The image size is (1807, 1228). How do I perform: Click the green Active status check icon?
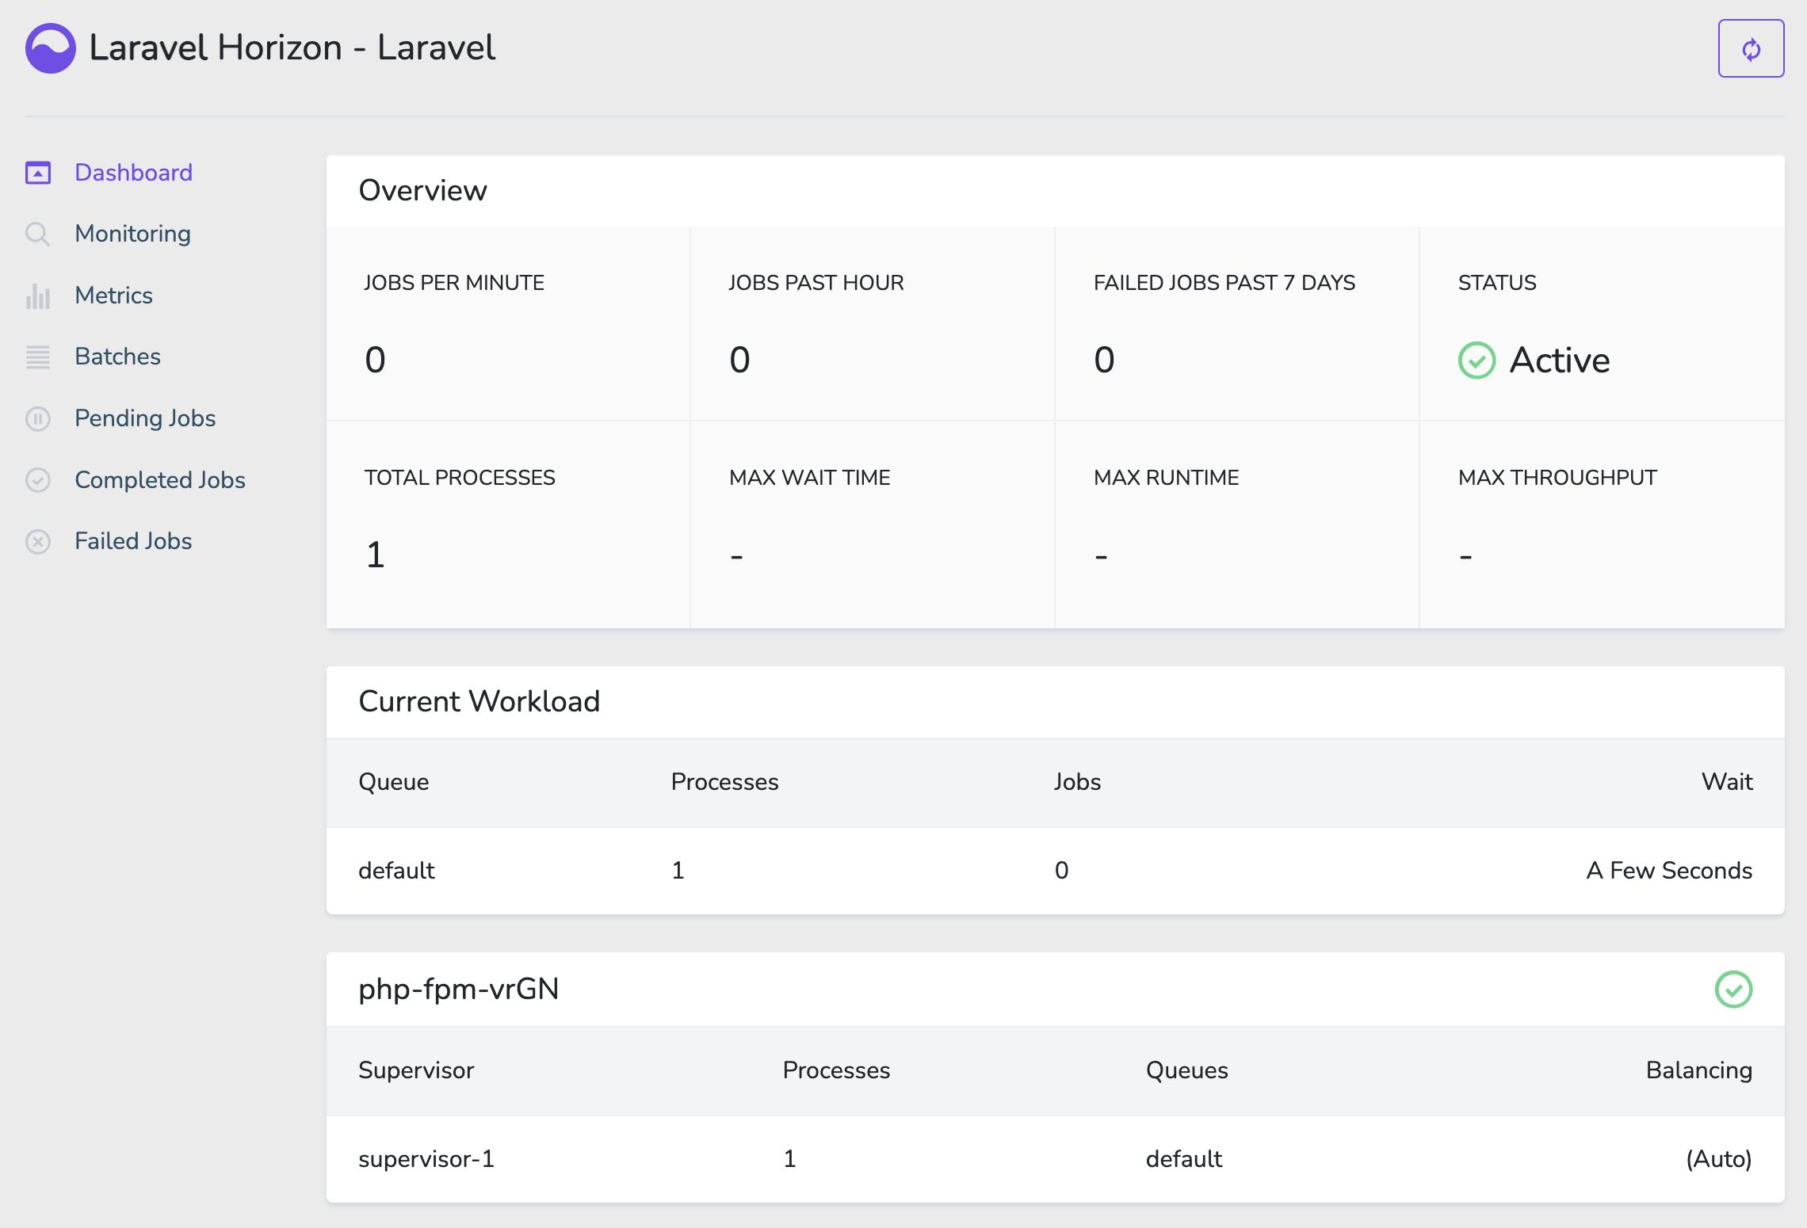1477,360
